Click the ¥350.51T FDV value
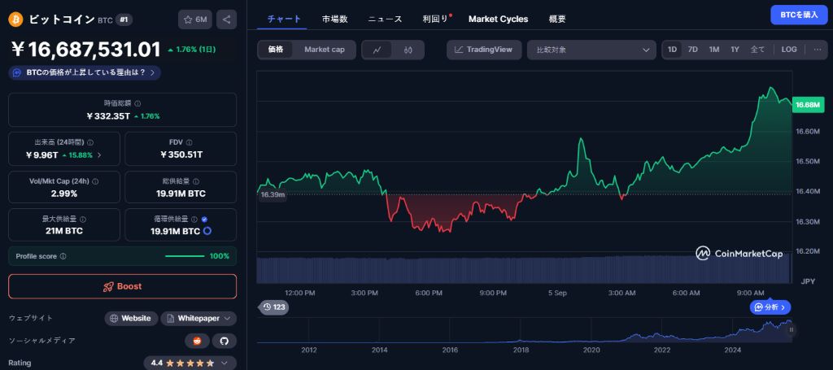The width and height of the screenshot is (833, 370). [181, 155]
